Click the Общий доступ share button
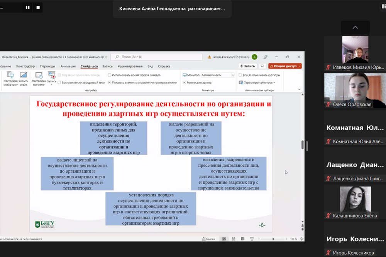 point(285,66)
